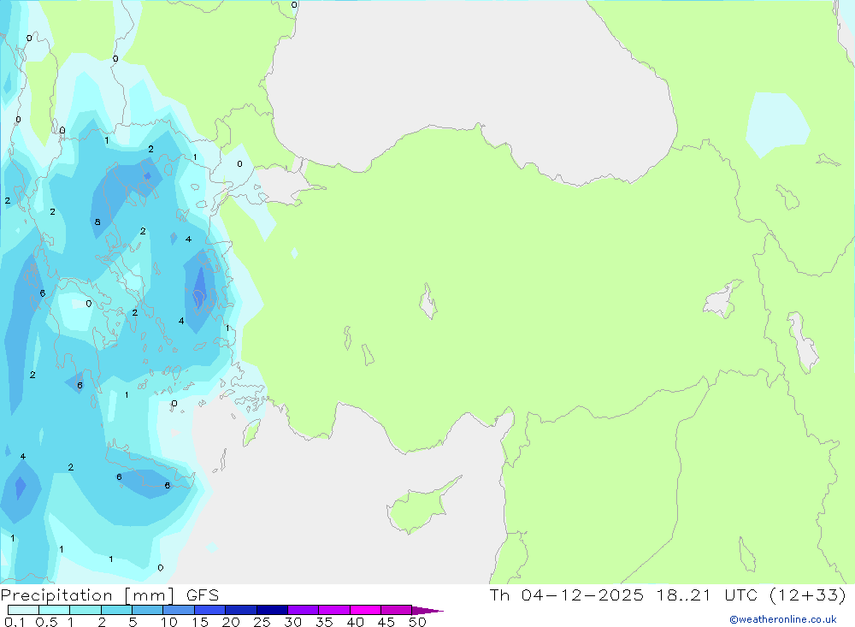Click the GFS model label
The width and height of the screenshot is (855, 627).
(x=203, y=595)
